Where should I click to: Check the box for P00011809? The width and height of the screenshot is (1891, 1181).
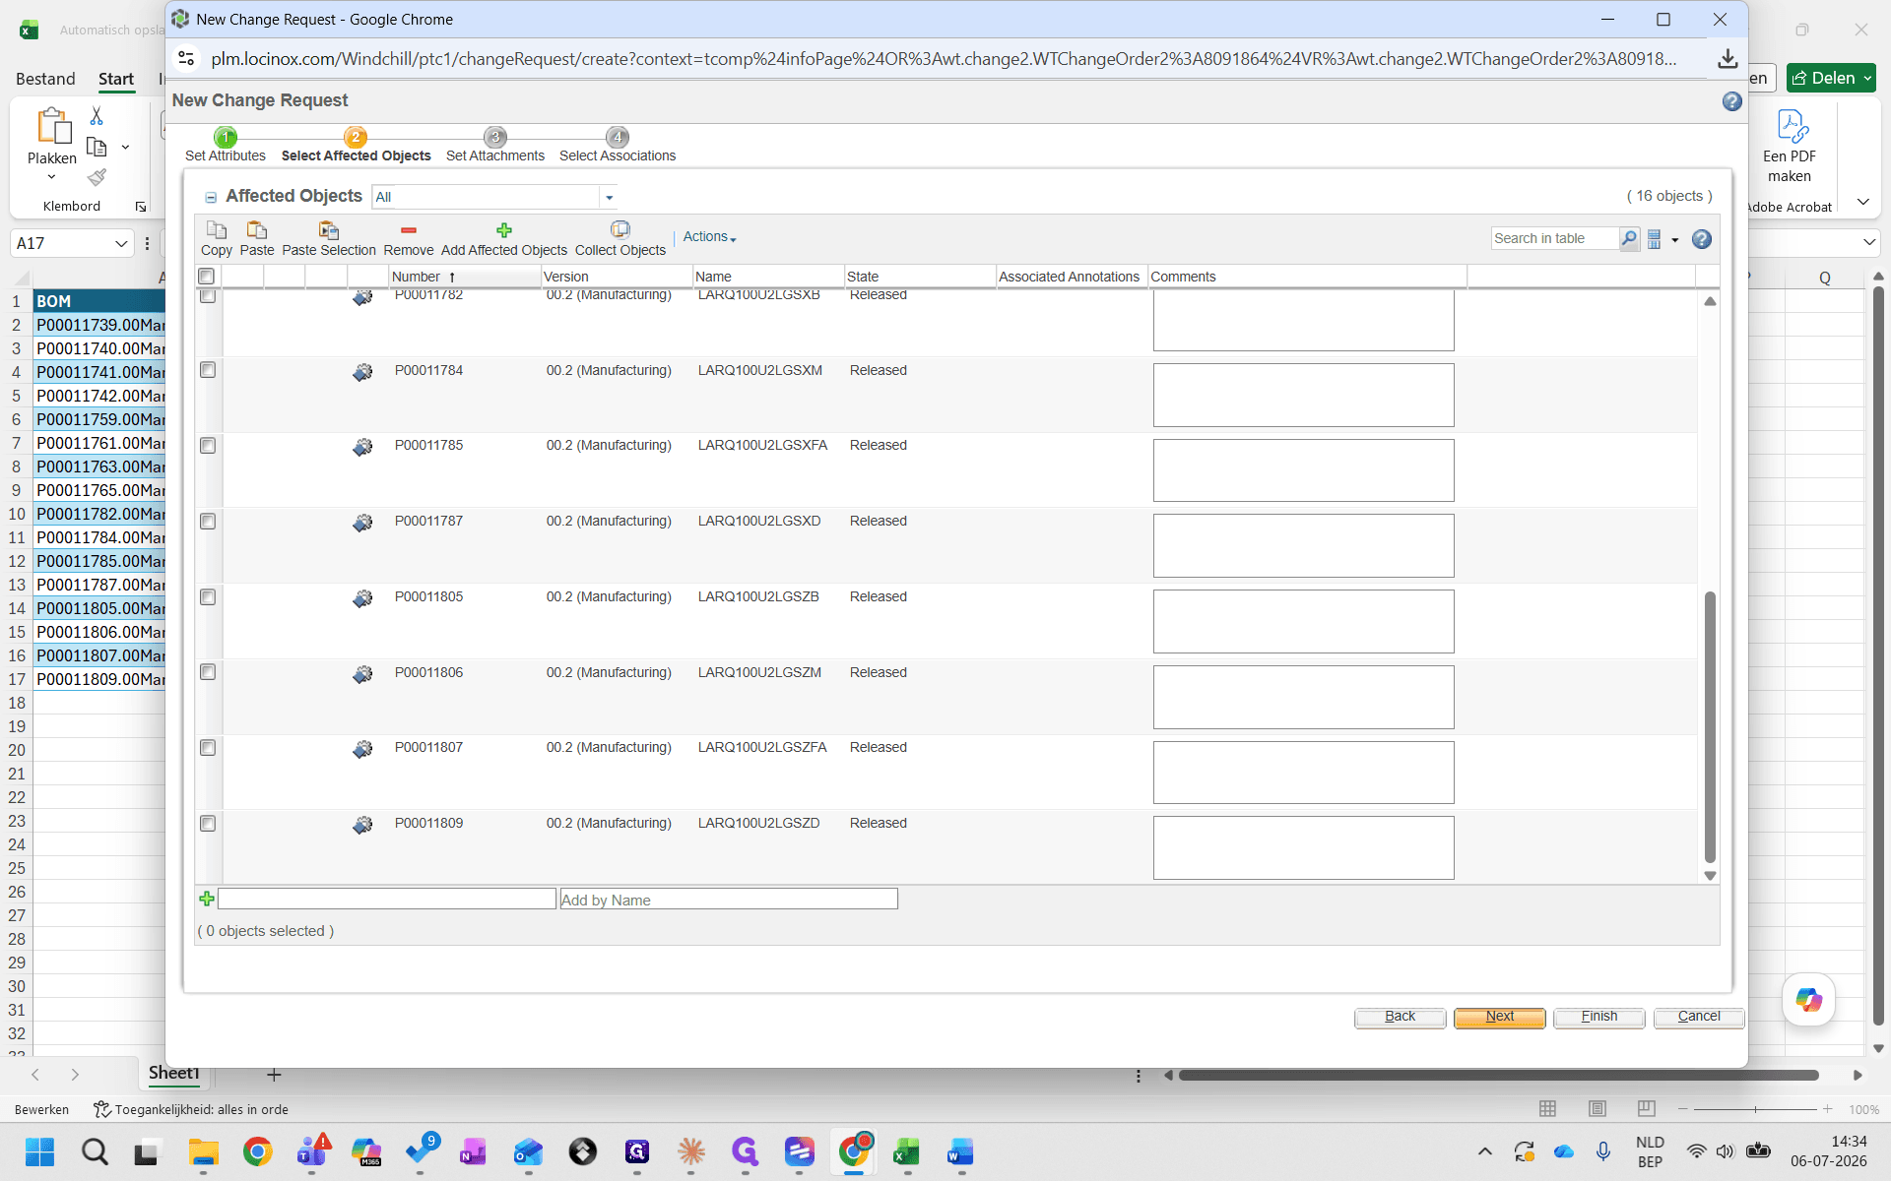208,824
